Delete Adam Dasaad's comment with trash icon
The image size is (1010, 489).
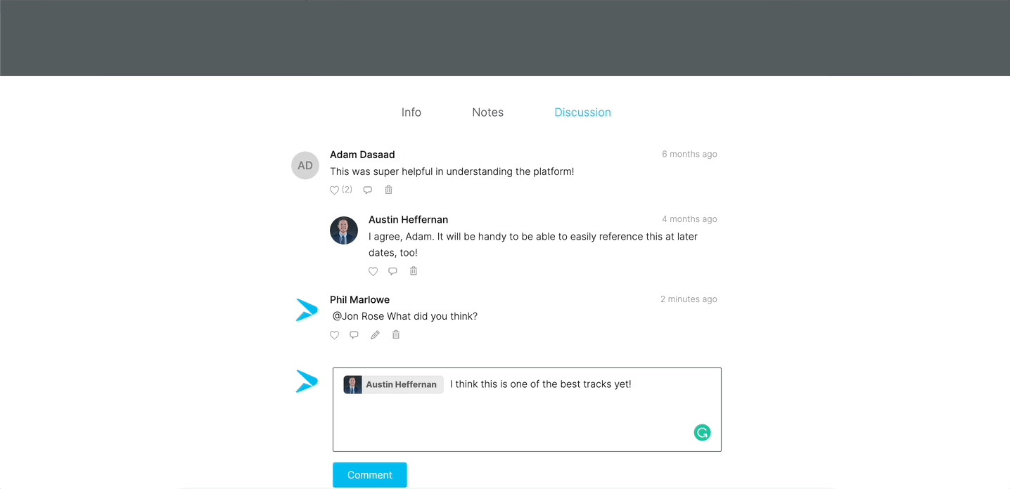(x=388, y=190)
